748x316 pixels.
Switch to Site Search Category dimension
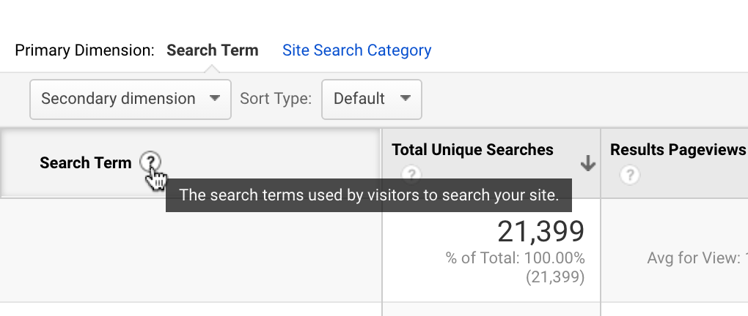(356, 50)
